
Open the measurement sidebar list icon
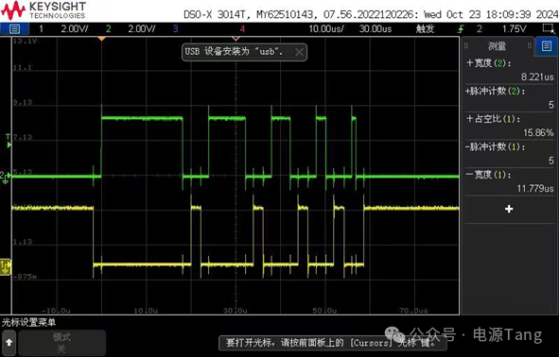point(547,46)
